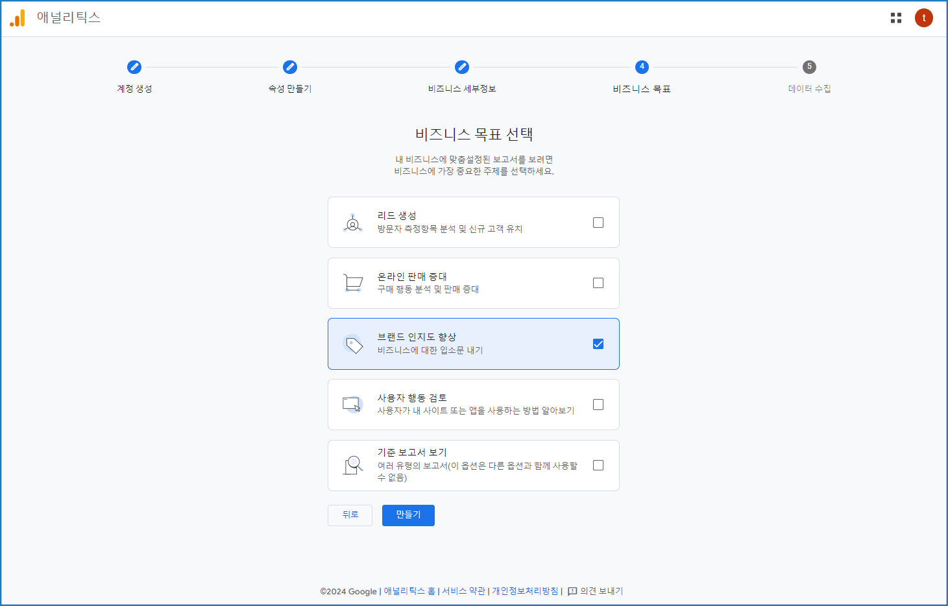The width and height of the screenshot is (948, 606).
Task: Open the 서비스 약관 footer link
Action: coord(463,591)
